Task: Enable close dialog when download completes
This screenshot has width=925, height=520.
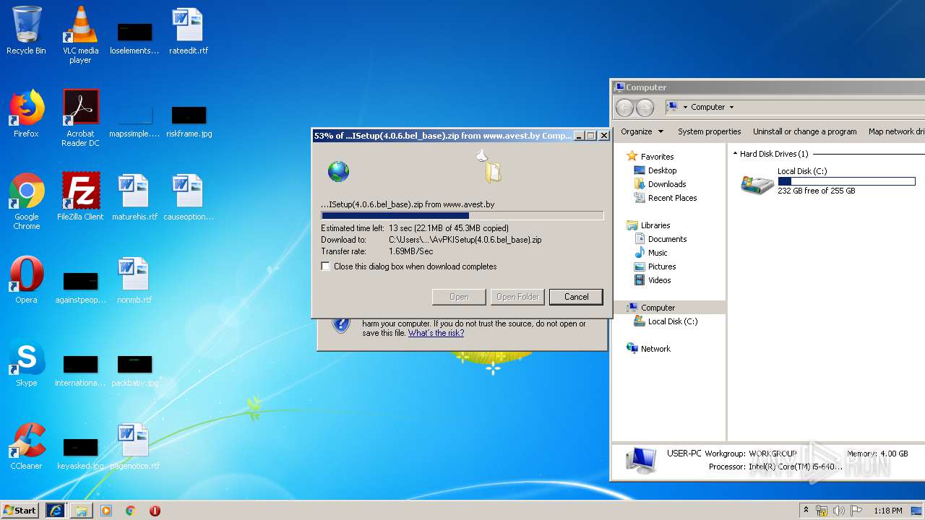Action: pos(326,266)
